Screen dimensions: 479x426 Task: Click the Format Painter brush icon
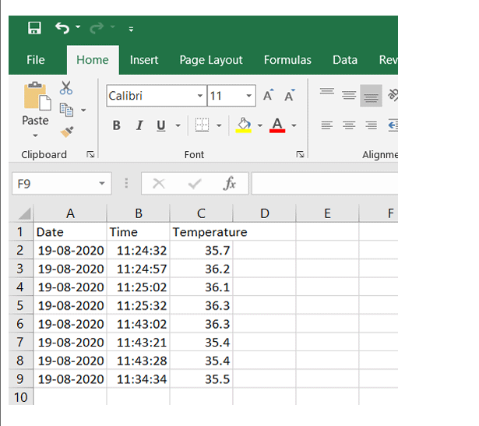click(66, 132)
